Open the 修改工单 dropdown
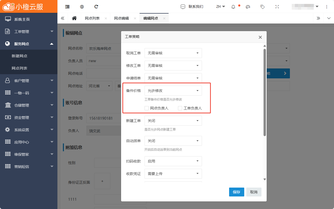Screen dimensions: 334x209 pos(173,66)
